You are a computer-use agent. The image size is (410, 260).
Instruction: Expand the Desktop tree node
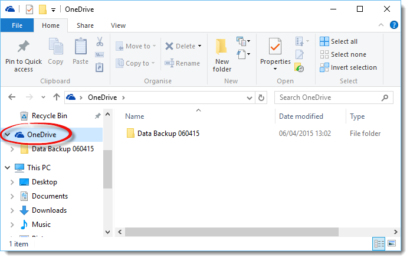pos(12,182)
